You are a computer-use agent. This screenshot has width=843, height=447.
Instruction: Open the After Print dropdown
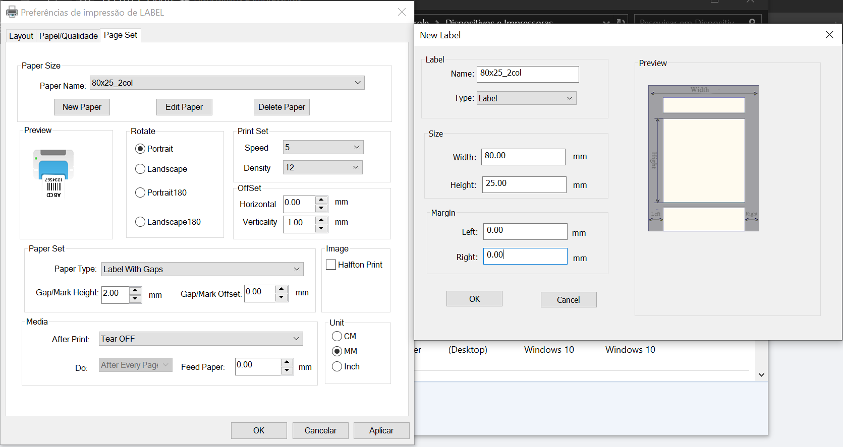(x=201, y=339)
